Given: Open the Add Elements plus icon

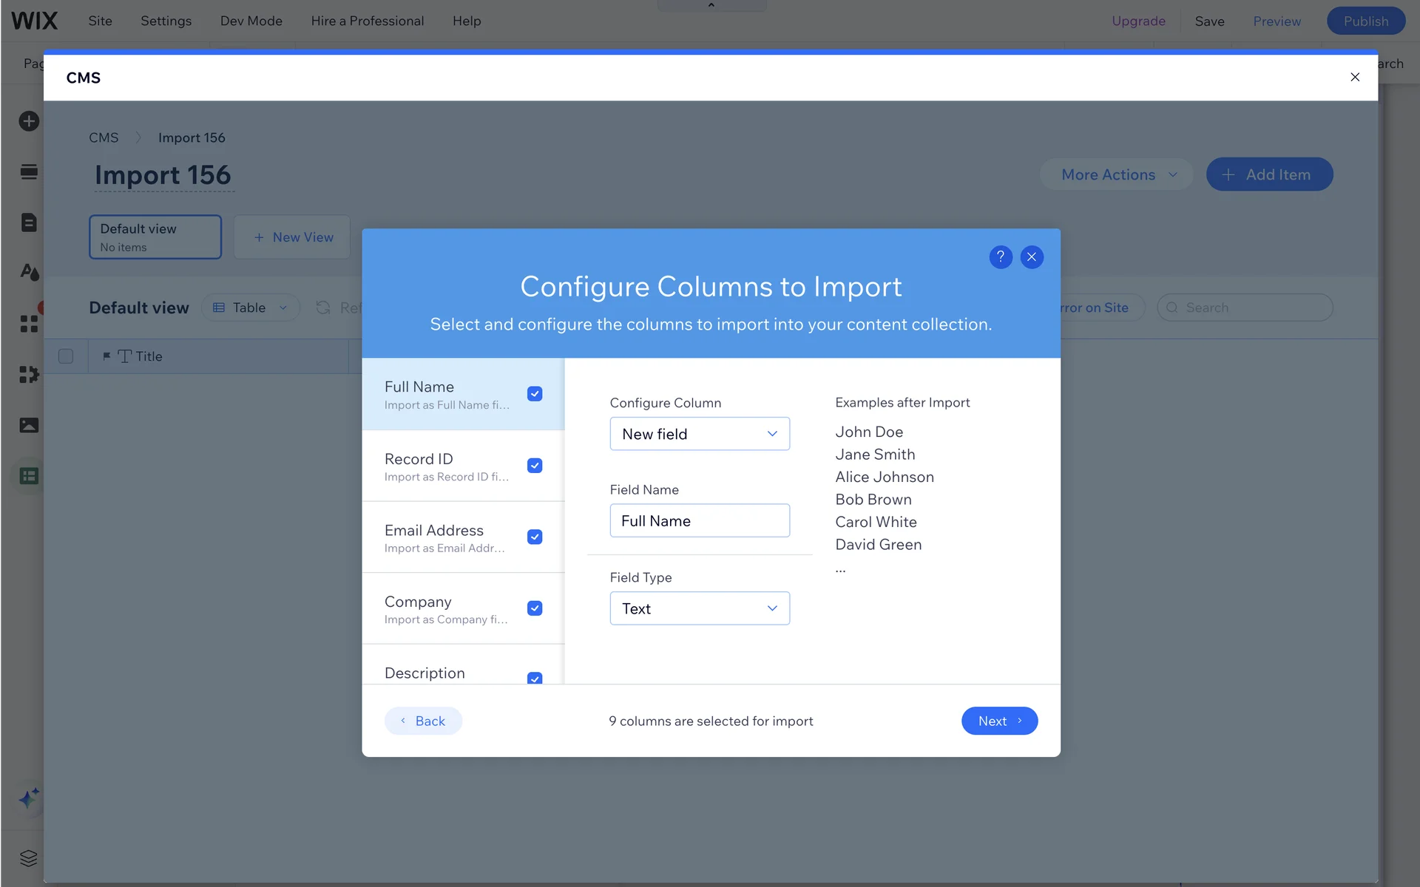Looking at the screenshot, I should [29, 121].
